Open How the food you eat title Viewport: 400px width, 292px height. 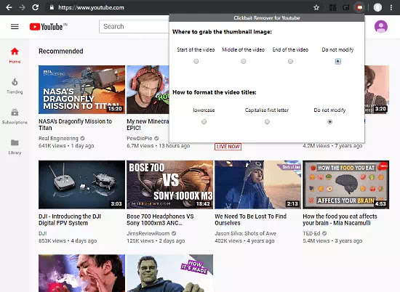click(x=340, y=219)
